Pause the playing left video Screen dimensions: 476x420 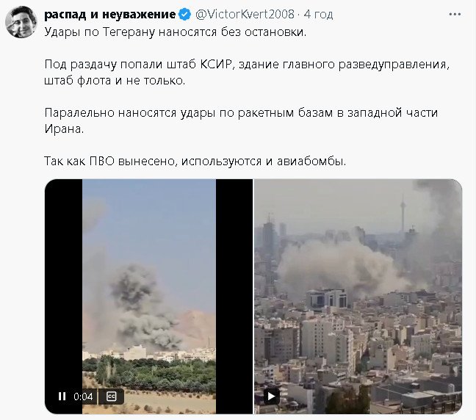(62, 396)
